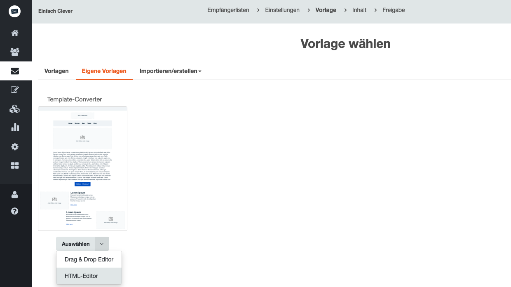The width and height of the screenshot is (511, 287).
Task: Click the envelope logo in the sidebar top
Action: point(15,11)
